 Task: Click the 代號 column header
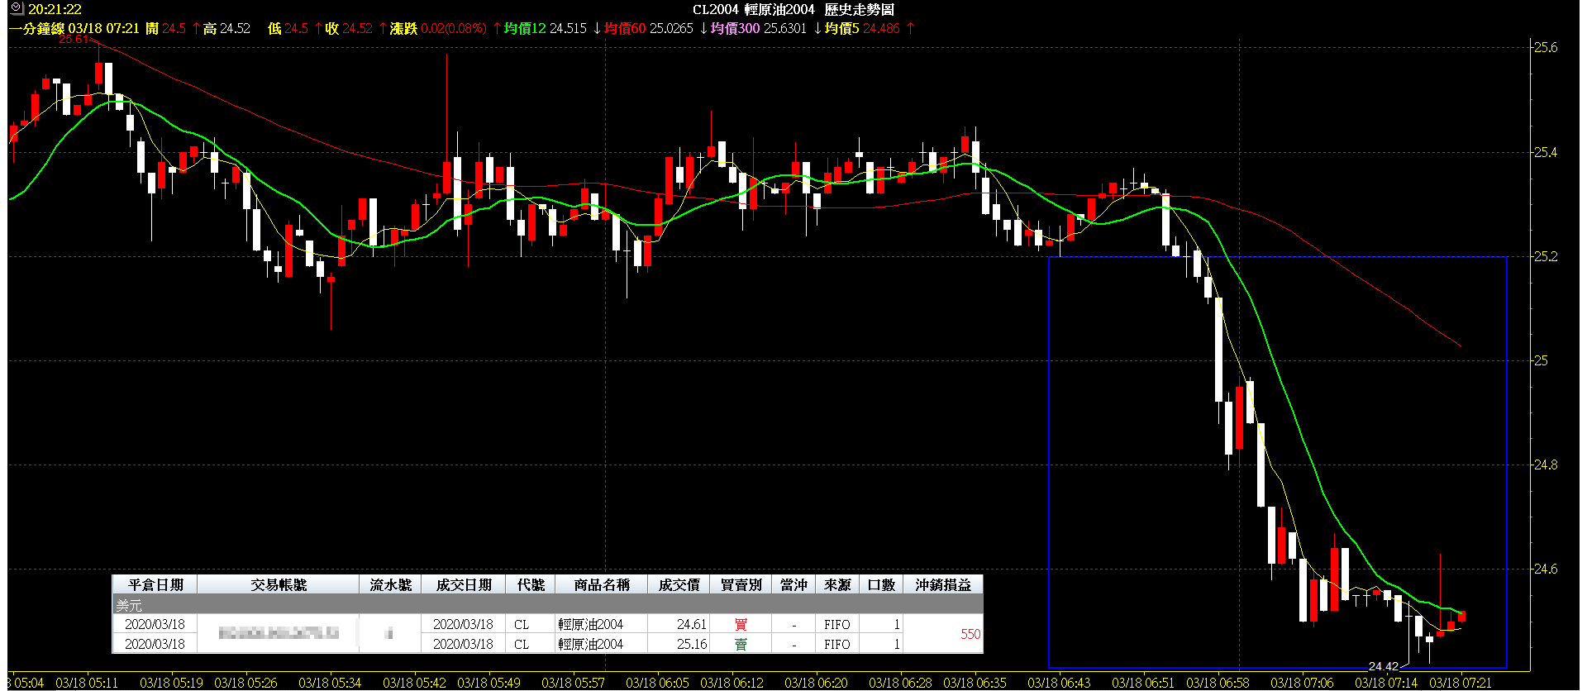click(x=531, y=584)
